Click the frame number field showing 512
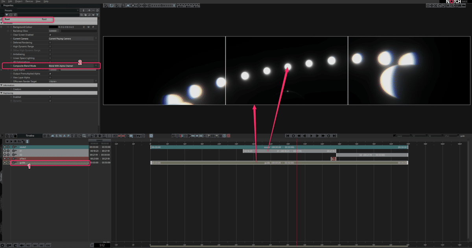This screenshot has width=472, height=248. (101, 245)
